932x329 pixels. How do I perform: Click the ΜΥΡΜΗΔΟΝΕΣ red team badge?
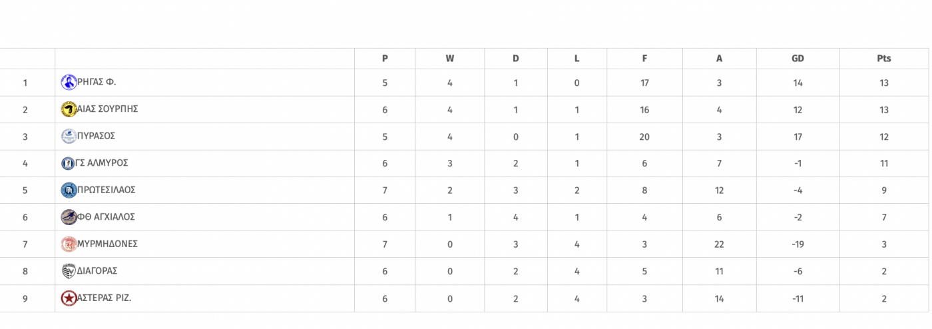coord(69,244)
